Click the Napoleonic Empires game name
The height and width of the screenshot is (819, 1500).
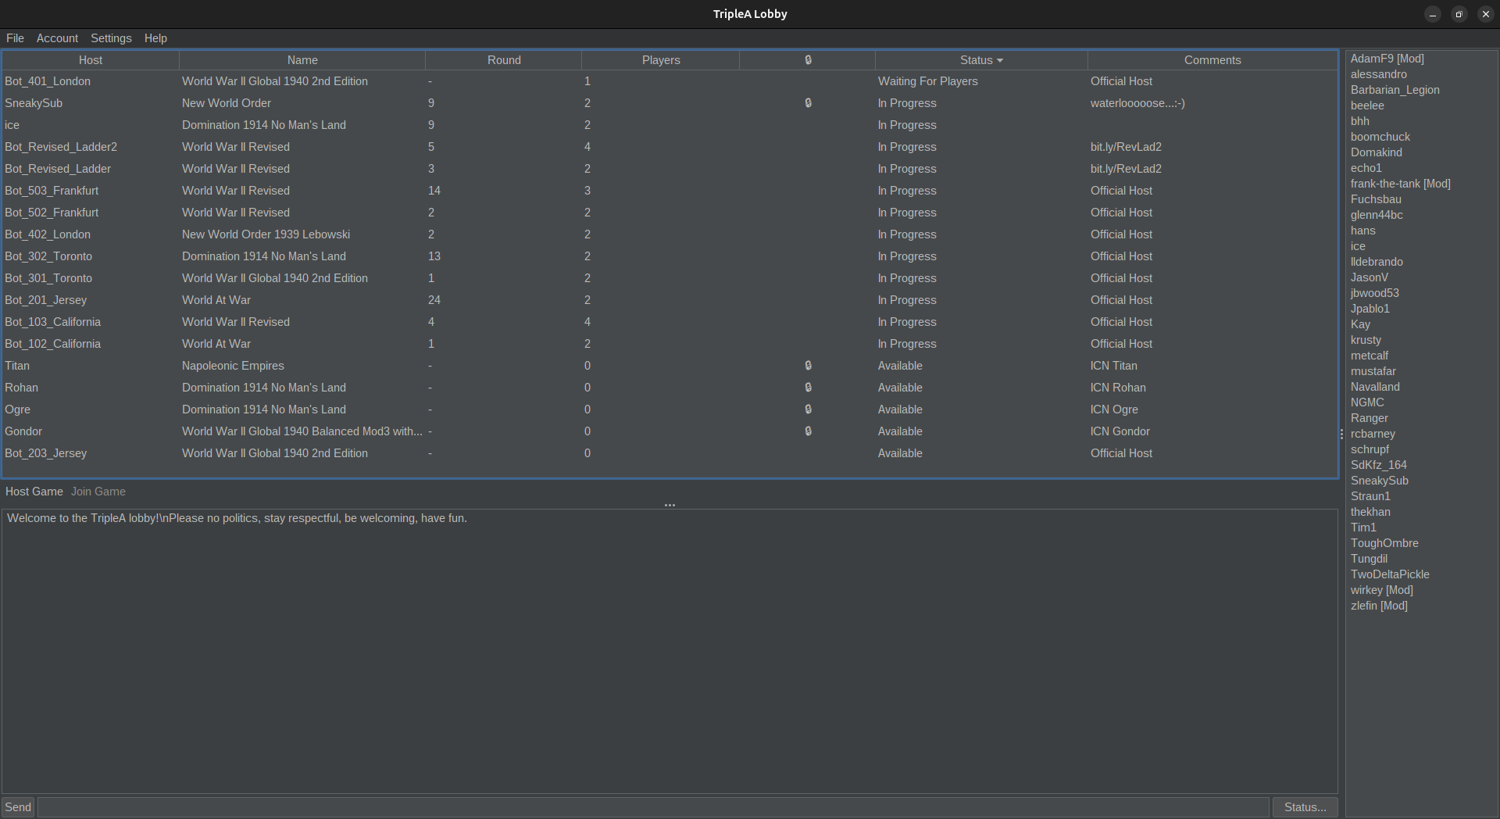point(233,366)
